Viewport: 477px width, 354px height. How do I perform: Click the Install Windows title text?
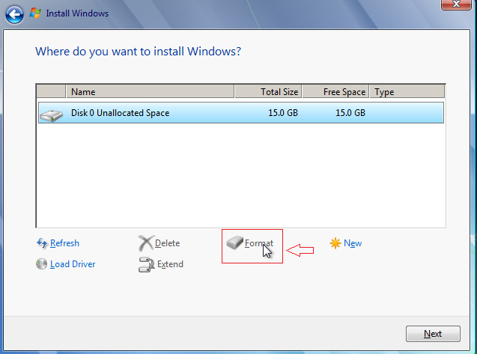[x=77, y=13]
